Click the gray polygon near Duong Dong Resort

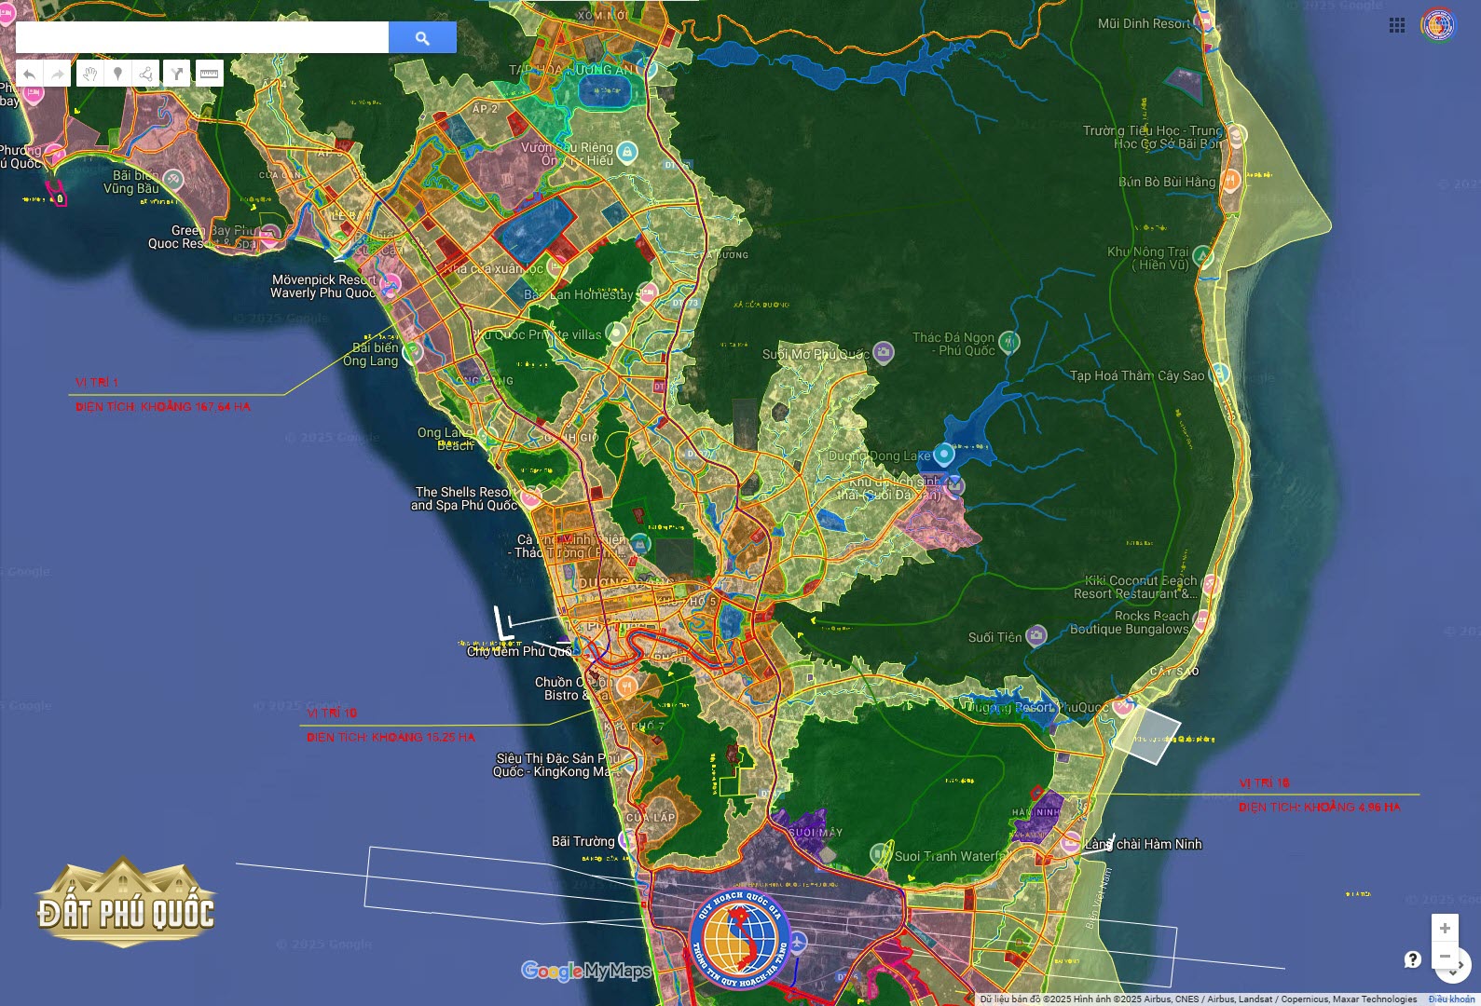click(x=1146, y=734)
